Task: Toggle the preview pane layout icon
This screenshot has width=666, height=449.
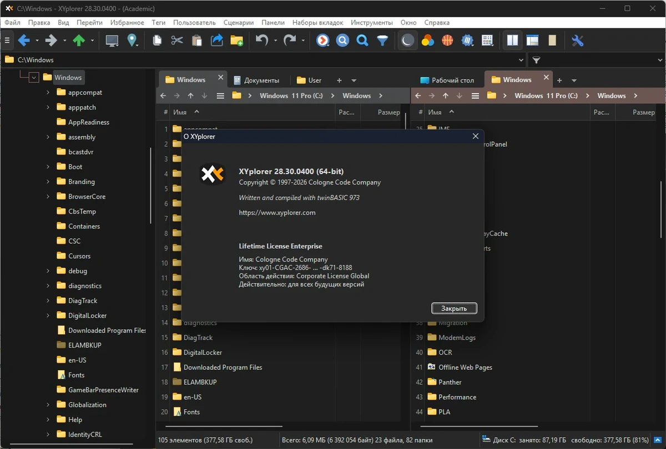Action: pyautogui.click(x=532, y=40)
